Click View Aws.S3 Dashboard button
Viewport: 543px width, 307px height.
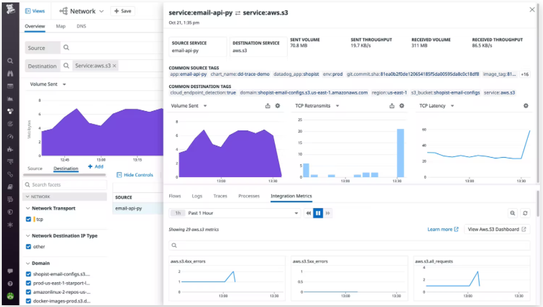[x=497, y=229]
